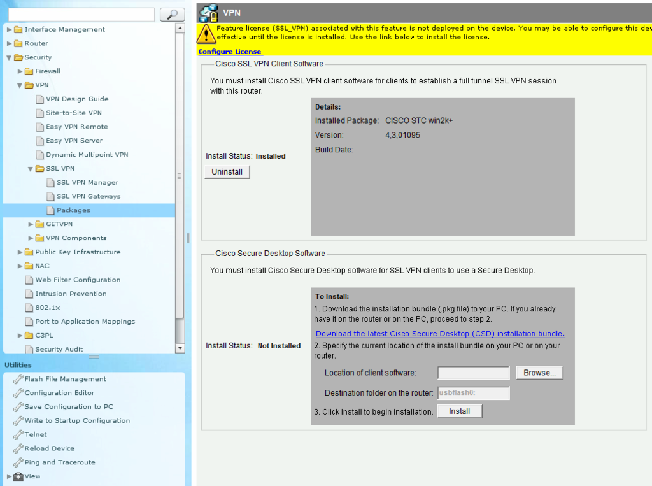Expand the GETVPN node arrow
The image size is (652, 486).
coord(31,224)
